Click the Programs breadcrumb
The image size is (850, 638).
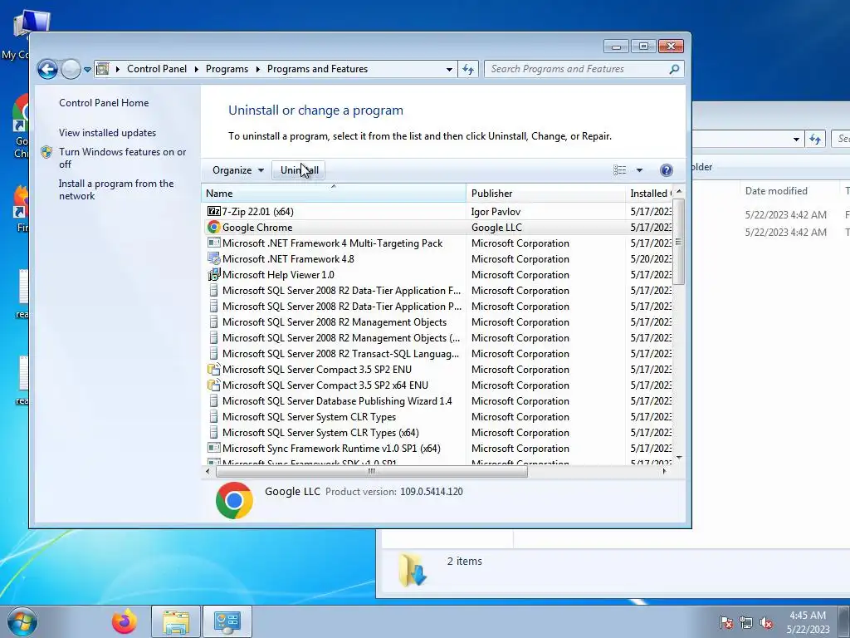[x=227, y=69]
